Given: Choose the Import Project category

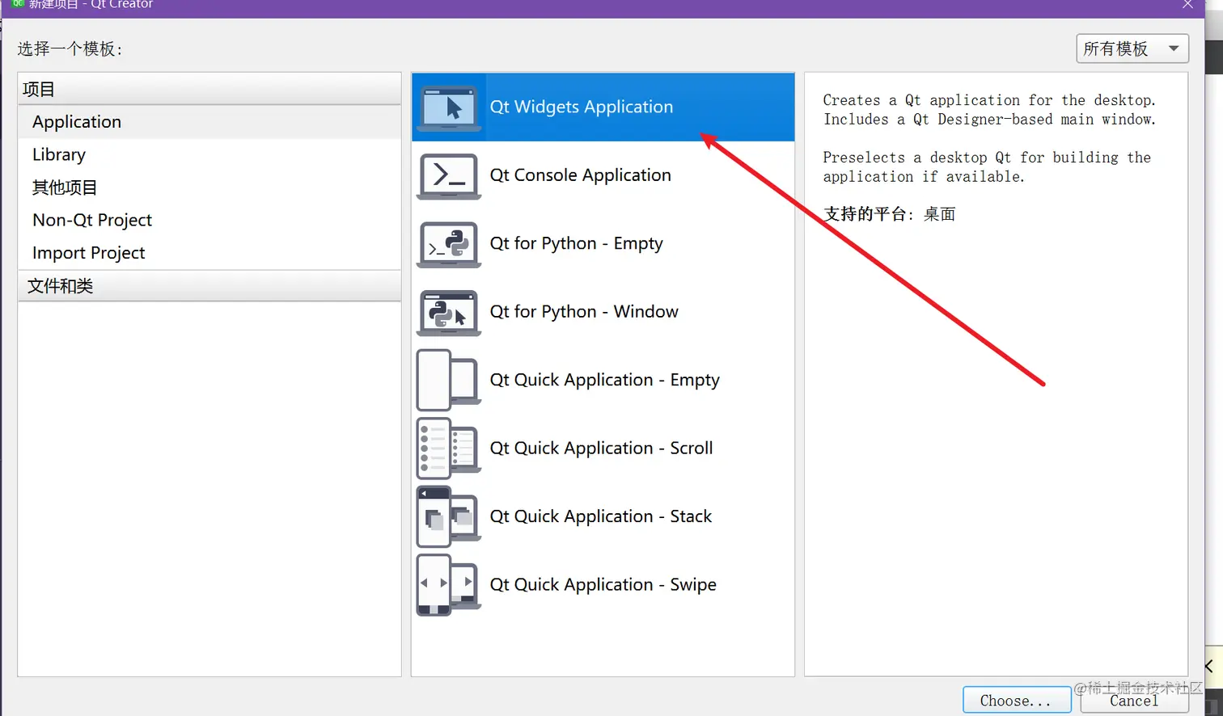Looking at the screenshot, I should 209,253.
